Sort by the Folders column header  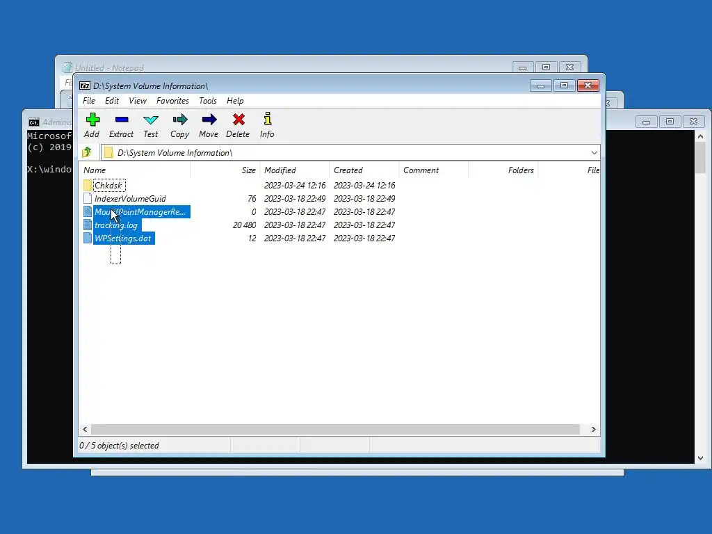pyautogui.click(x=503, y=170)
